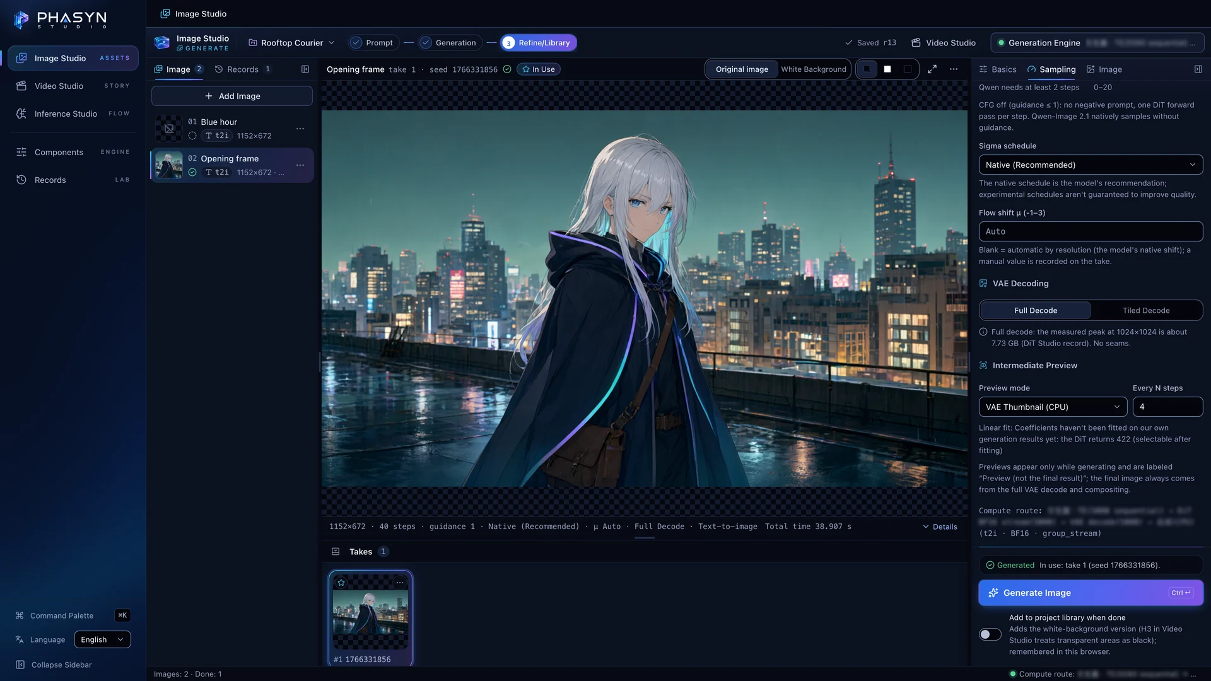Screen dimensions: 1211x681
Task: Open Components in sidebar
Action: point(73,152)
